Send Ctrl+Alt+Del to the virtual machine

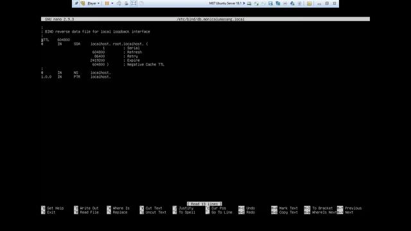coord(119,3)
